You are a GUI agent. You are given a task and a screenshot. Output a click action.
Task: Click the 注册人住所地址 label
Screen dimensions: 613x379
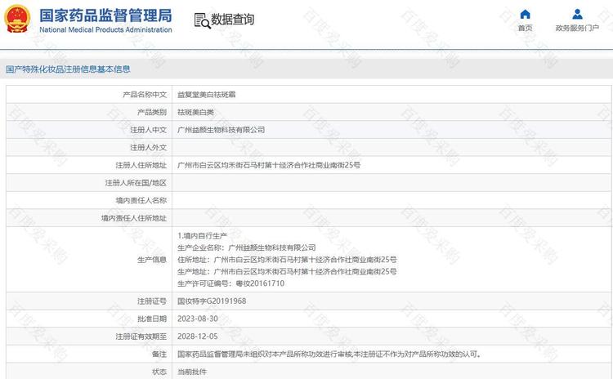pyautogui.click(x=141, y=165)
